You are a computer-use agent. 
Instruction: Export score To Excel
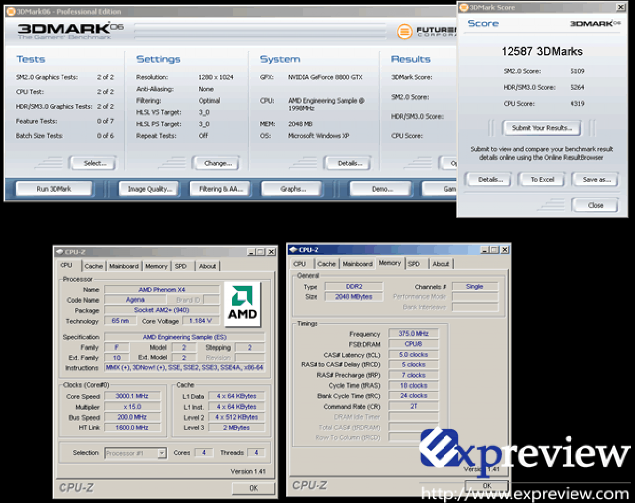542,180
